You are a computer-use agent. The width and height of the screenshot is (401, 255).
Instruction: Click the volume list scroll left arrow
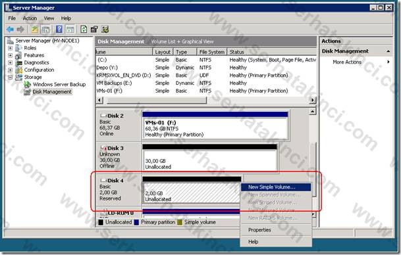(x=99, y=101)
